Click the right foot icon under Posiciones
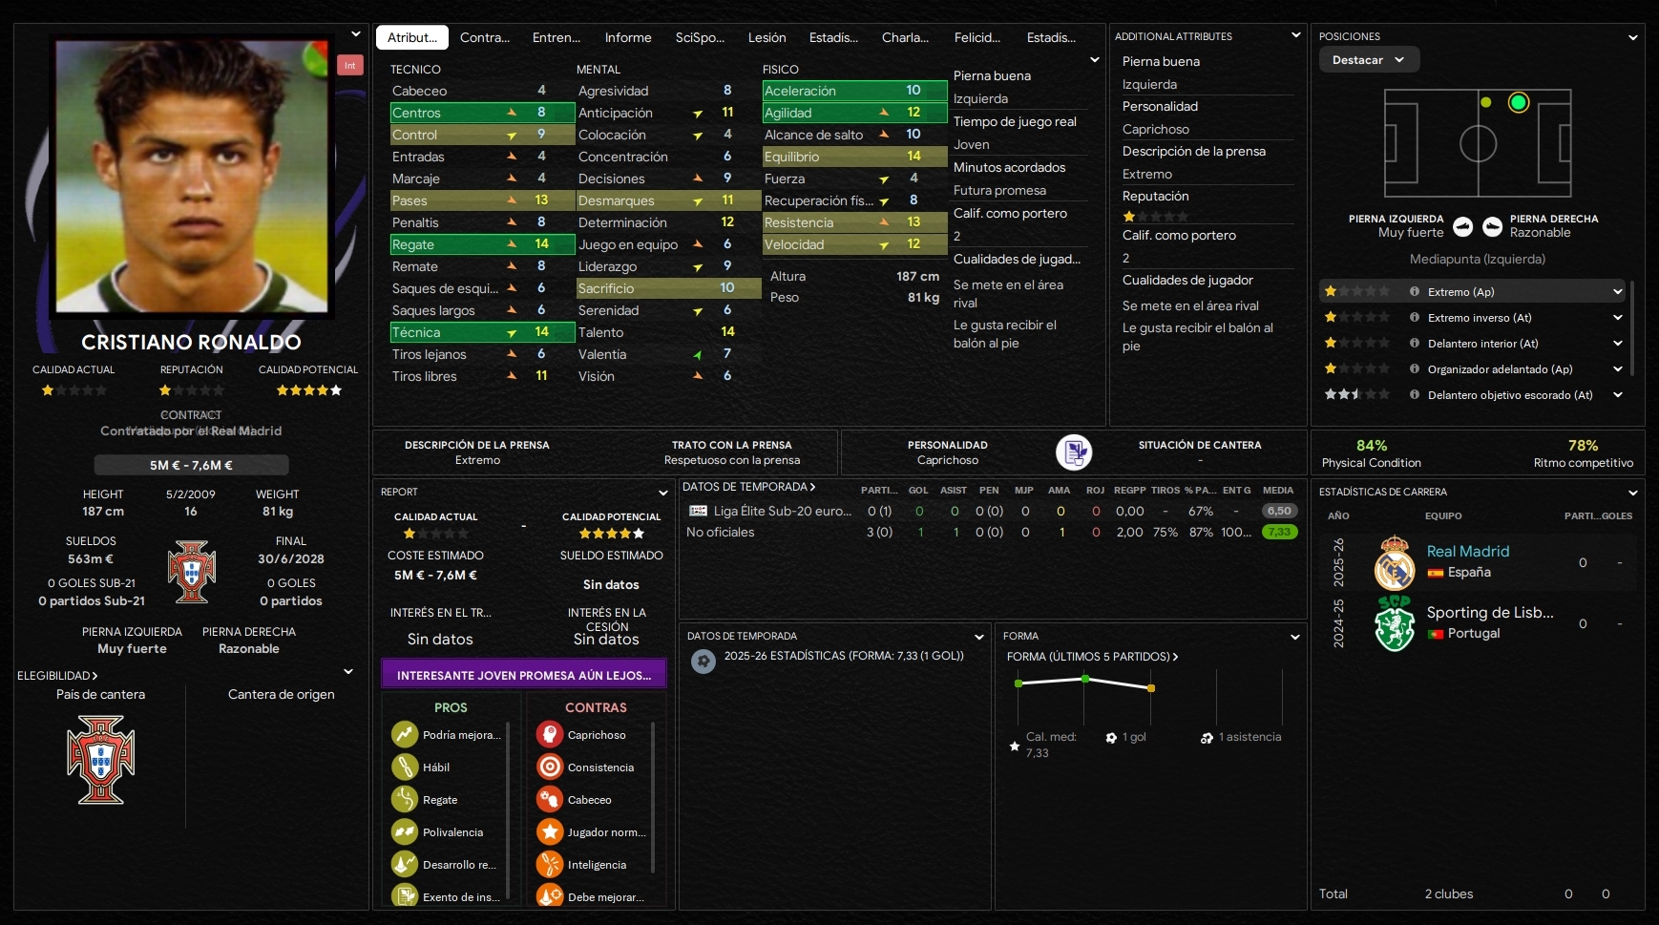The height and width of the screenshot is (925, 1659). pyautogui.click(x=1493, y=226)
